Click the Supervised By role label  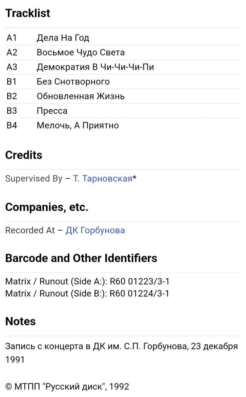(34, 179)
